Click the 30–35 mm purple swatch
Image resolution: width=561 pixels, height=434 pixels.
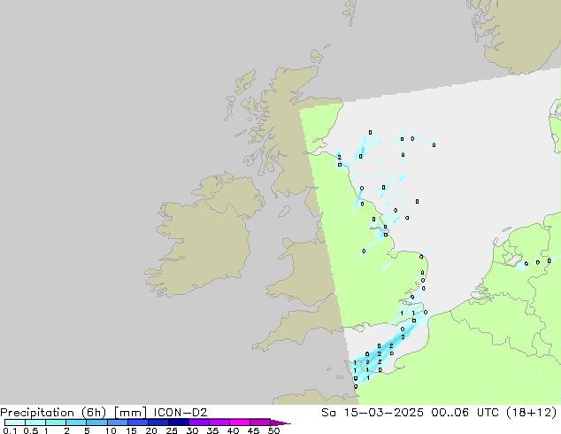(198, 422)
